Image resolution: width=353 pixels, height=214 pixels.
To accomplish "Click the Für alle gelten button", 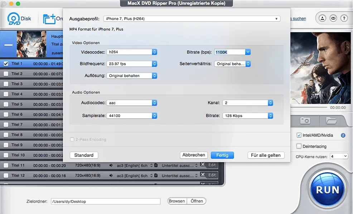I will tap(266, 155).
